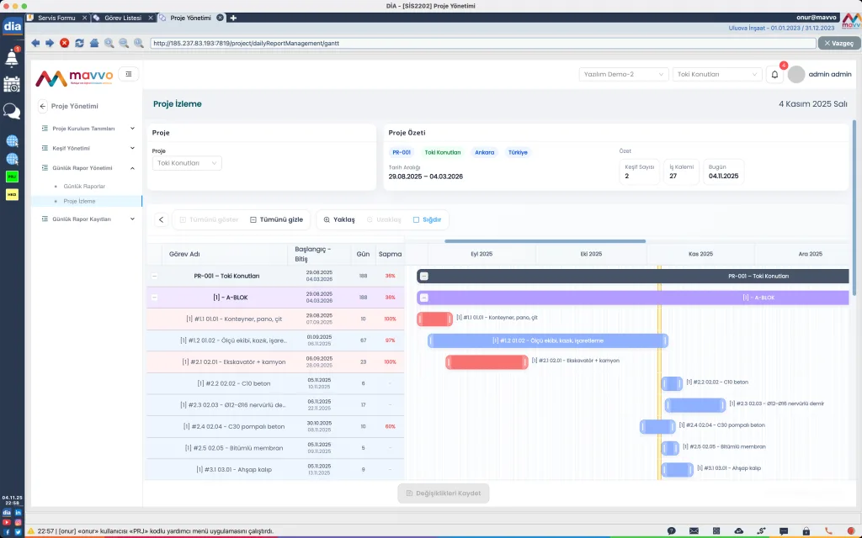Click the Gantt horizontal scrollbar
Image resolution: width=862 pixels, height=538 pixels.
pos(545,241)
